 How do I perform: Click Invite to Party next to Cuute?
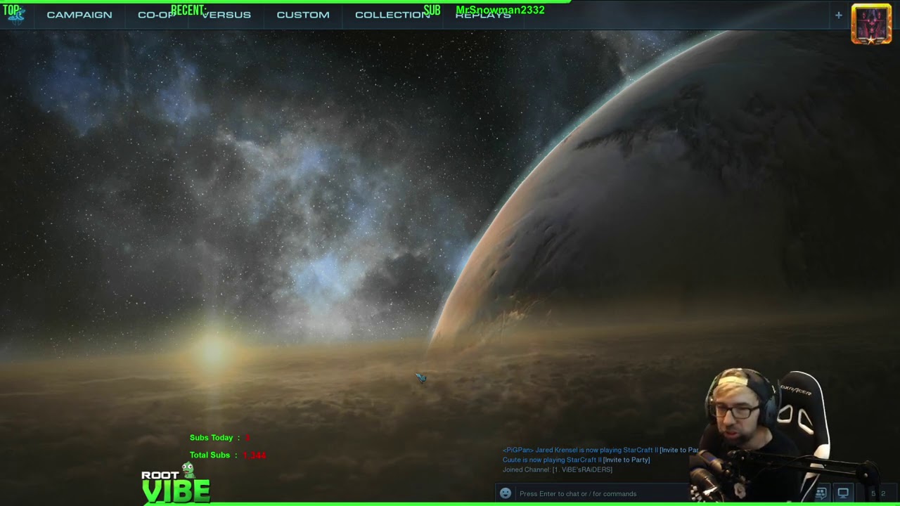click(626, 460)
